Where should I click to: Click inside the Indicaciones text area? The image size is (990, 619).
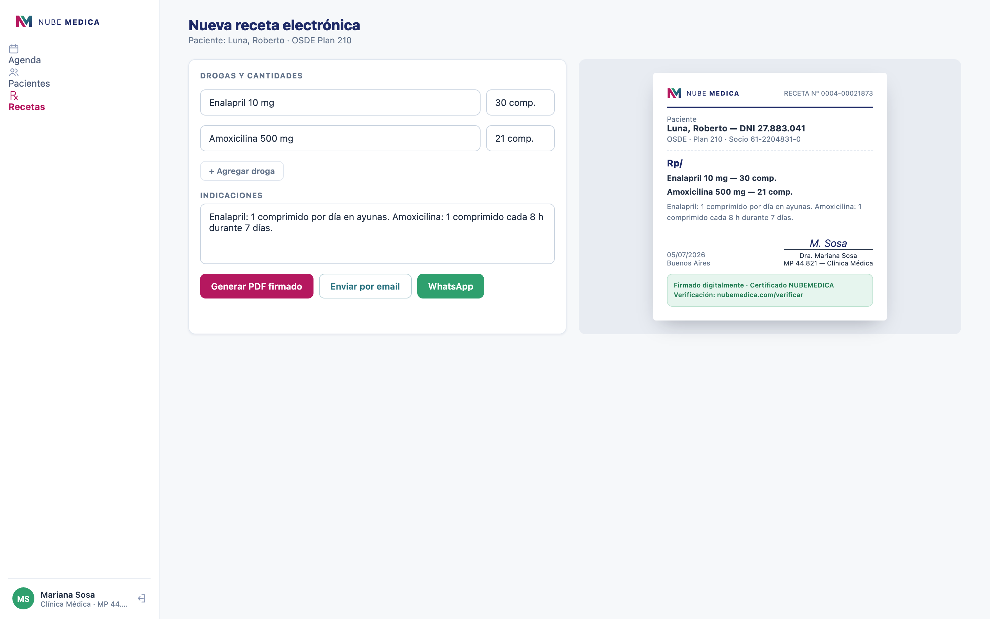coord(377,234)
